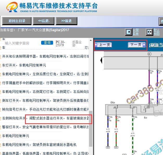Open the 全屏菜单 link
Viewport: 163px width, 155px height.
click(x=136, y=32)
